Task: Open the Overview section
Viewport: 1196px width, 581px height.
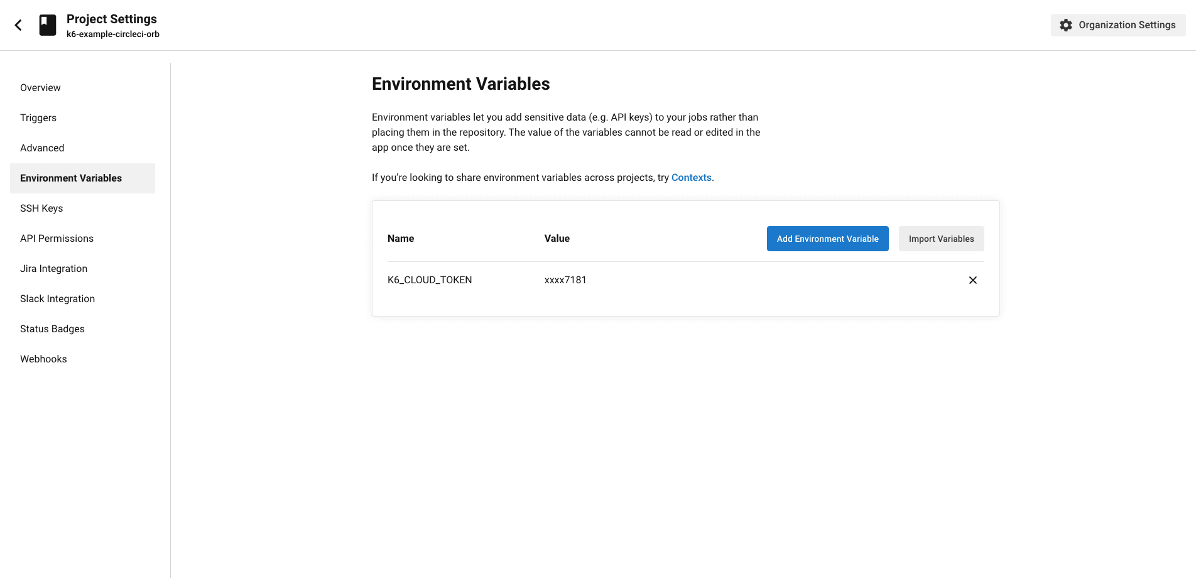Action: point(40,87)
